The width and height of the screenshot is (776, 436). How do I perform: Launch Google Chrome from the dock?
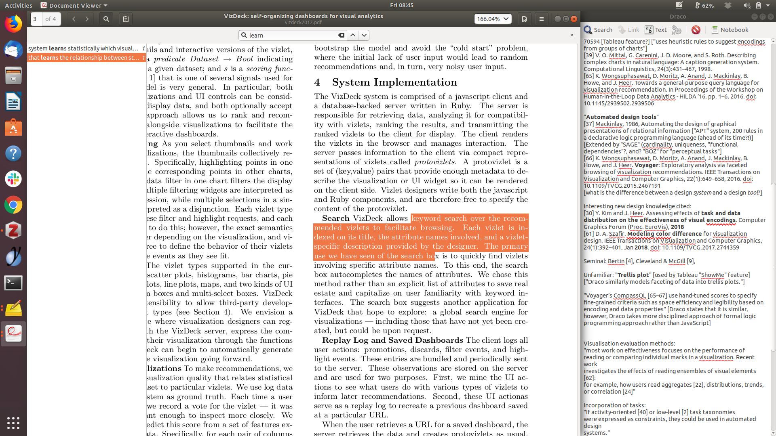(13, 205)
